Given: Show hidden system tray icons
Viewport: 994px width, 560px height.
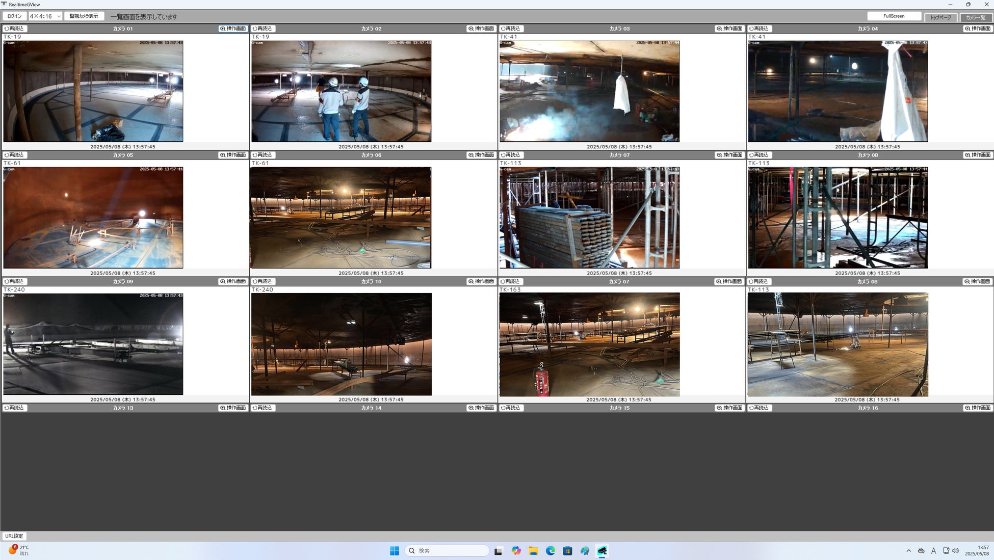Looking at the screenshot, I should [908, 551].
